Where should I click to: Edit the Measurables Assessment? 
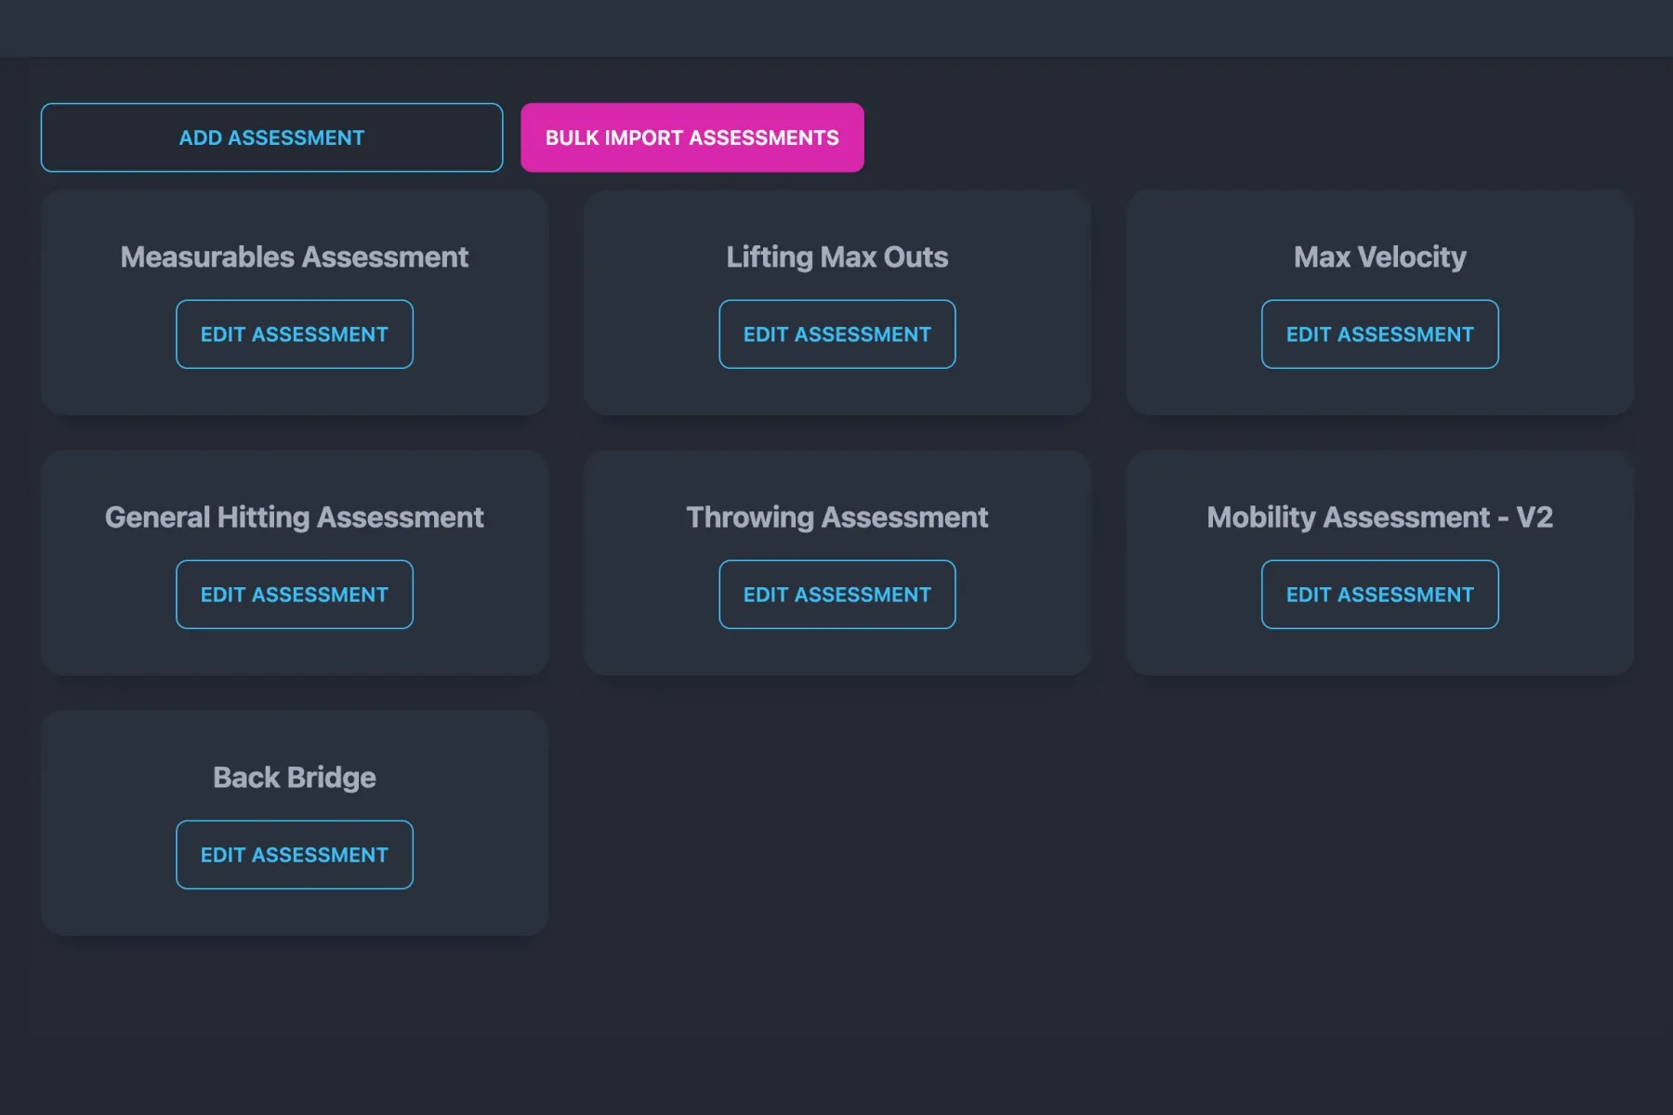295,334
